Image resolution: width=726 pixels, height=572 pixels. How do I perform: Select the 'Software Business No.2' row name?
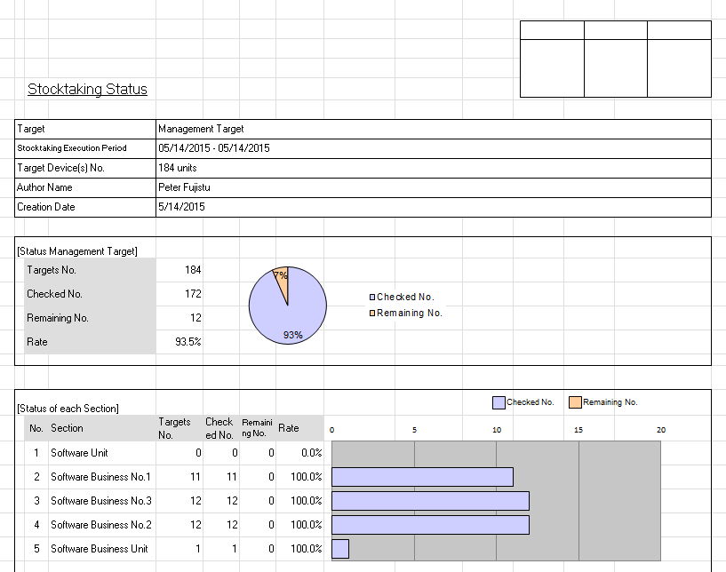101,525
